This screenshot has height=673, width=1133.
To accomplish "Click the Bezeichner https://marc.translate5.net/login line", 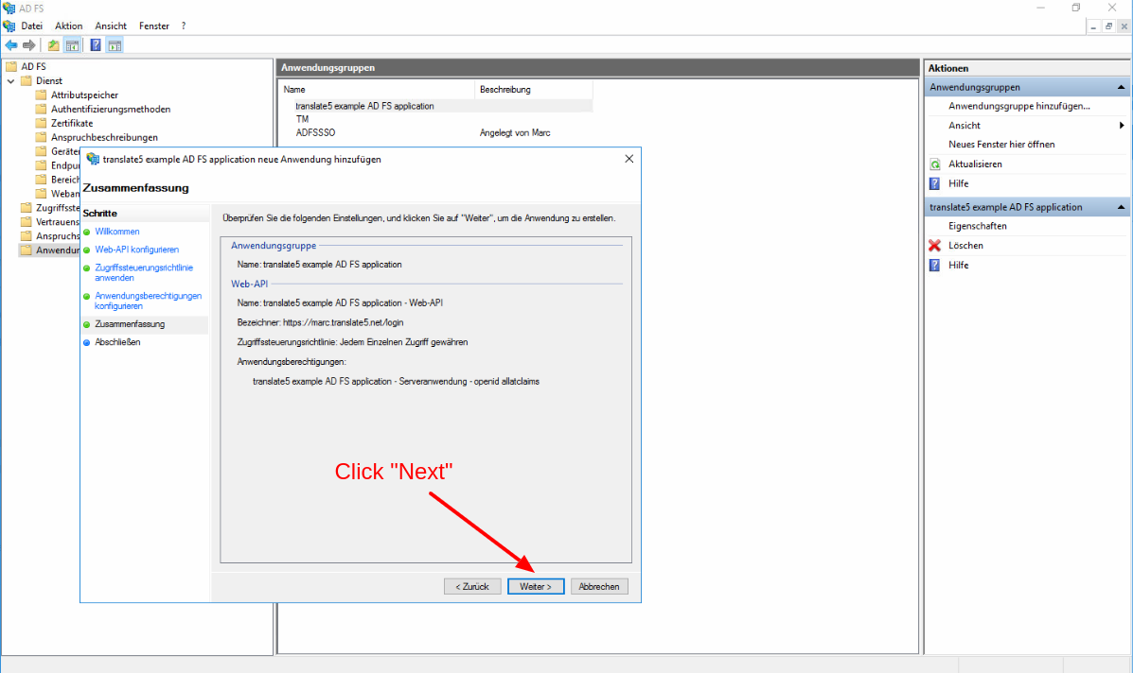I will click(320, 322).
